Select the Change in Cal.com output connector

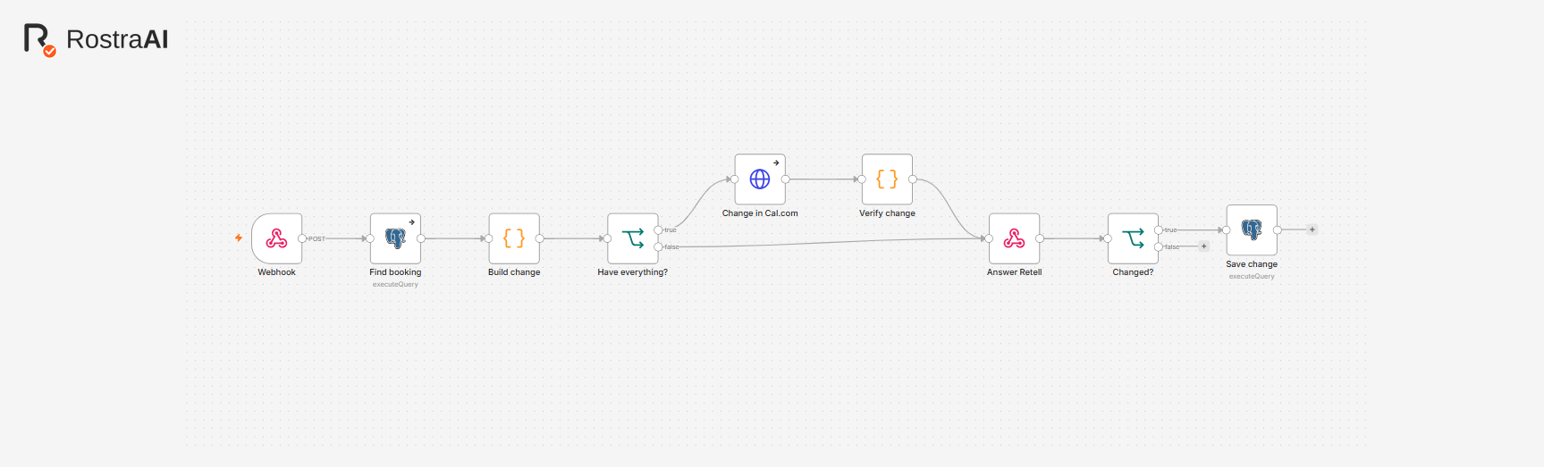click(x=785, y=179)
